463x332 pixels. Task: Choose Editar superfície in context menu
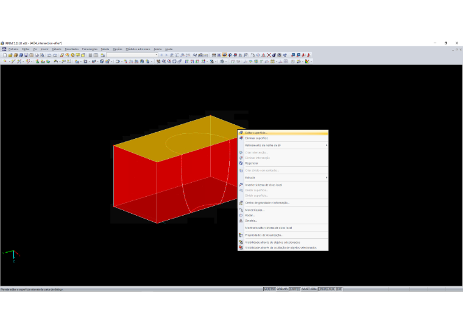click(283, 133)
